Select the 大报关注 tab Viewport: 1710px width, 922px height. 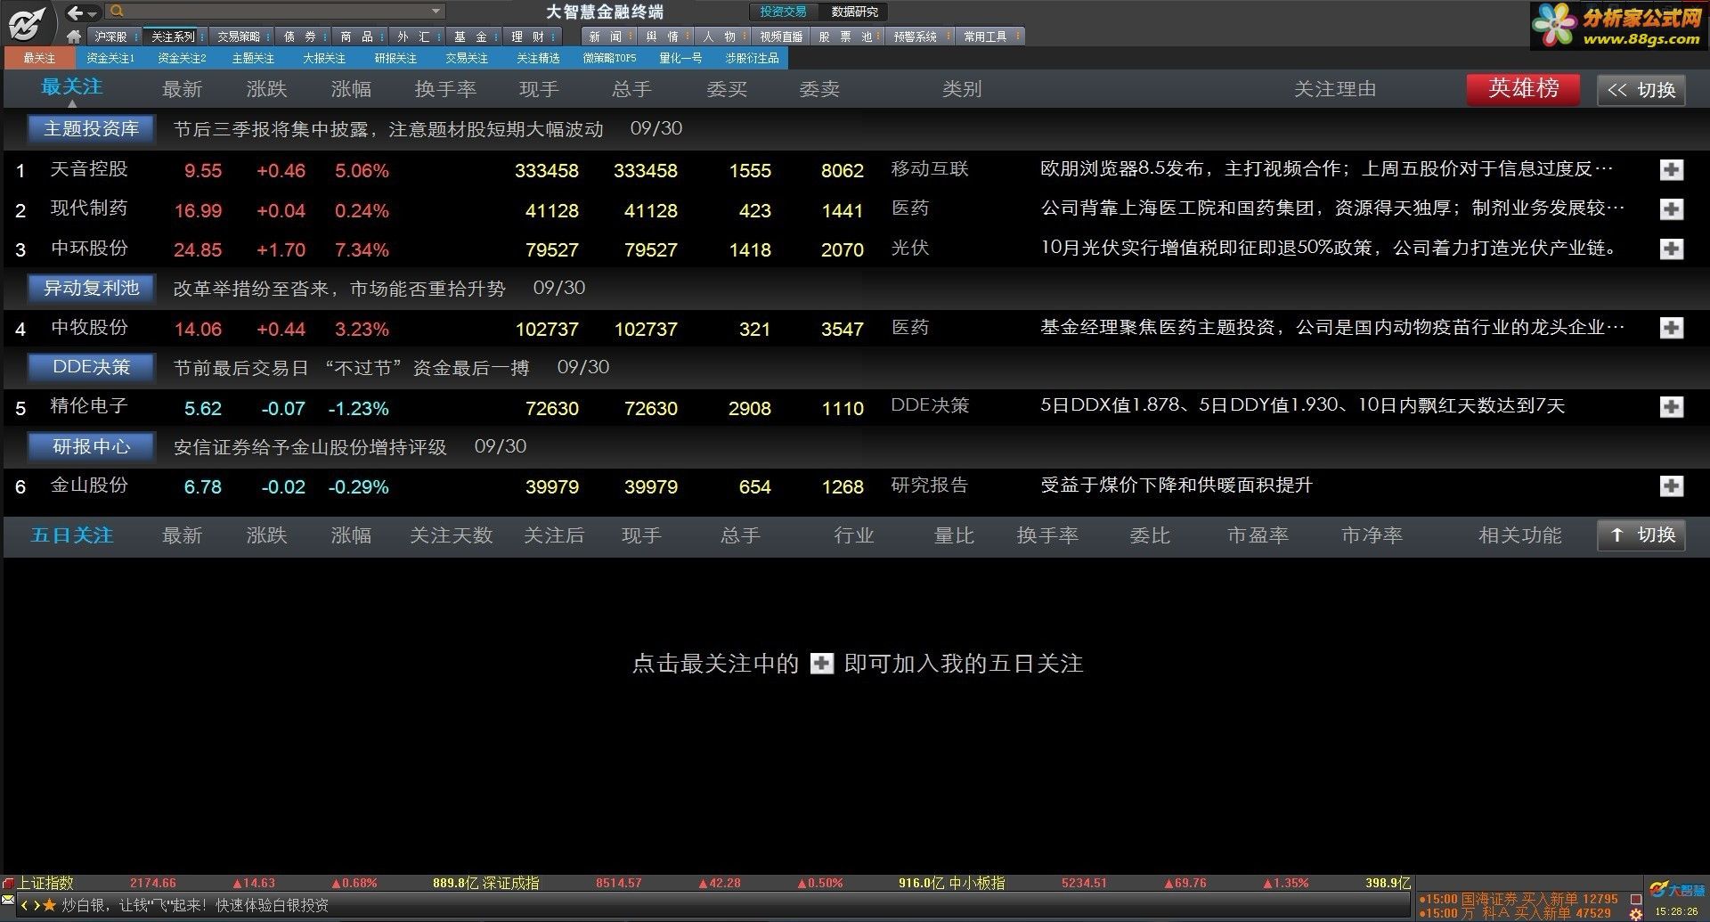[324, 58]
